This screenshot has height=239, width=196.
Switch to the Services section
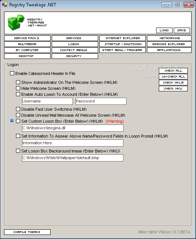pyautogui.click(x=75, y=38)
